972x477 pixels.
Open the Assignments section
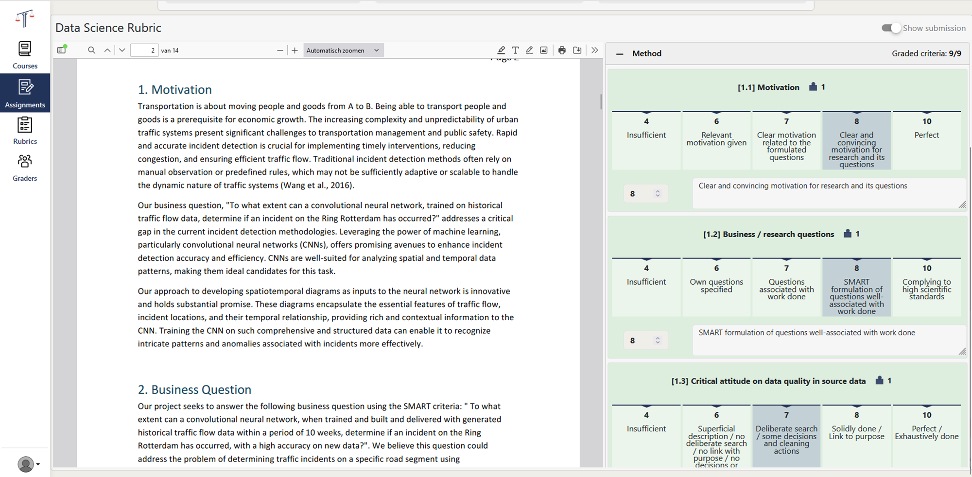[25, 93]
